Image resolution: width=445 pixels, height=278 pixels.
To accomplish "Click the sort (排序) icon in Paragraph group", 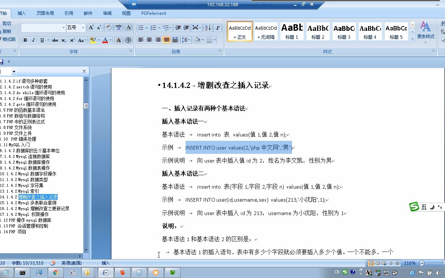I will pos(208,28).
